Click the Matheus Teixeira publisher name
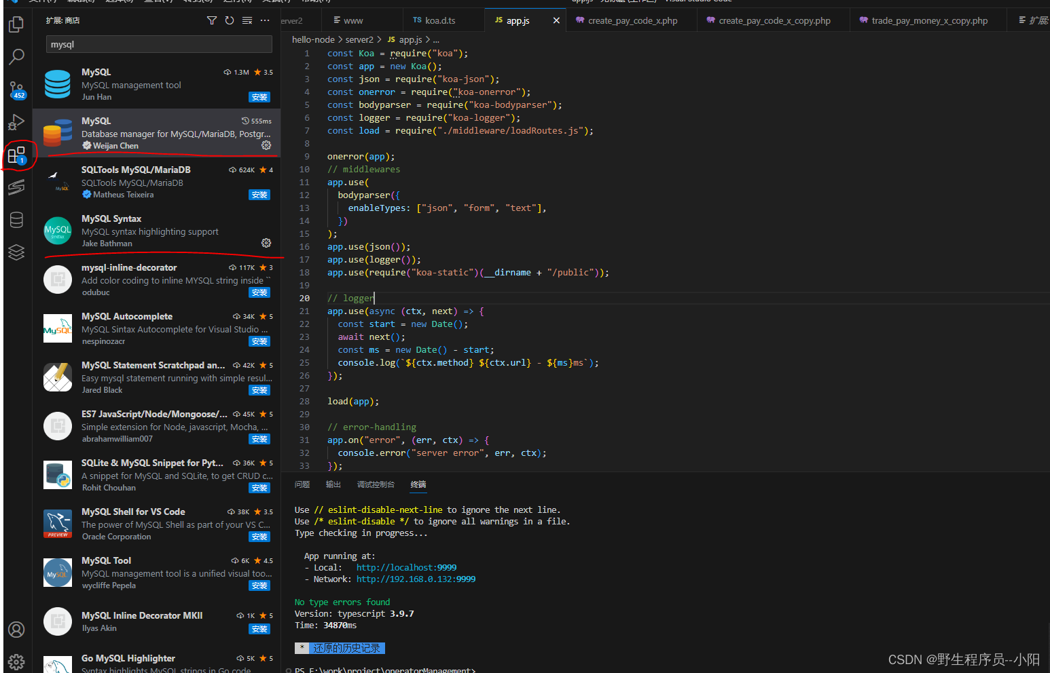Viewport: 1050px width, 673px height. [123, 195]
